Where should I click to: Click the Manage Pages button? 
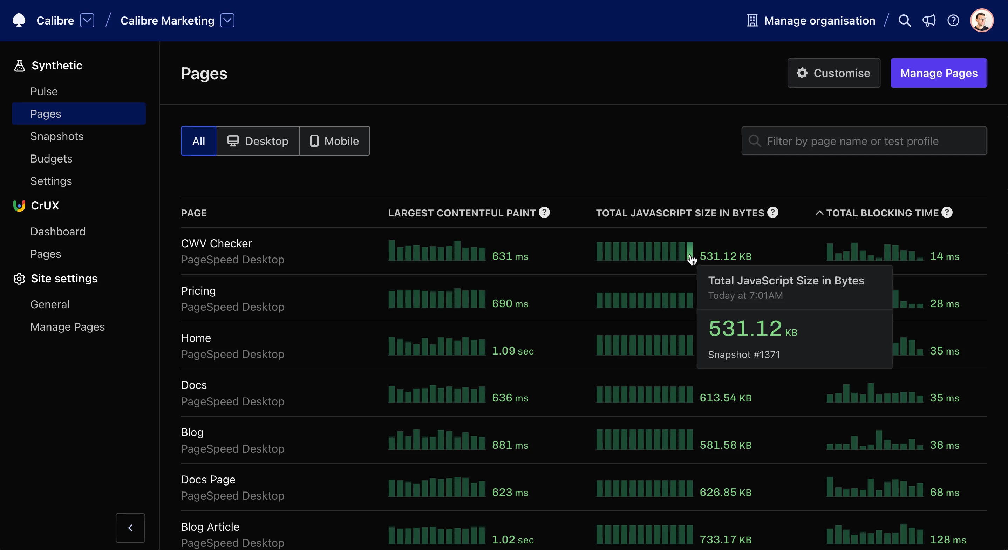click(939, 73)
